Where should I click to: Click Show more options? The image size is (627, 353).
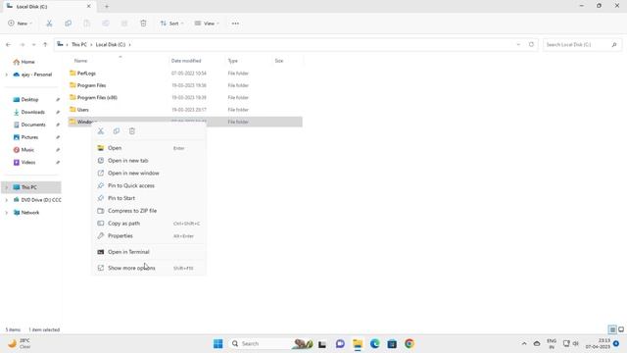click(149, 268)
